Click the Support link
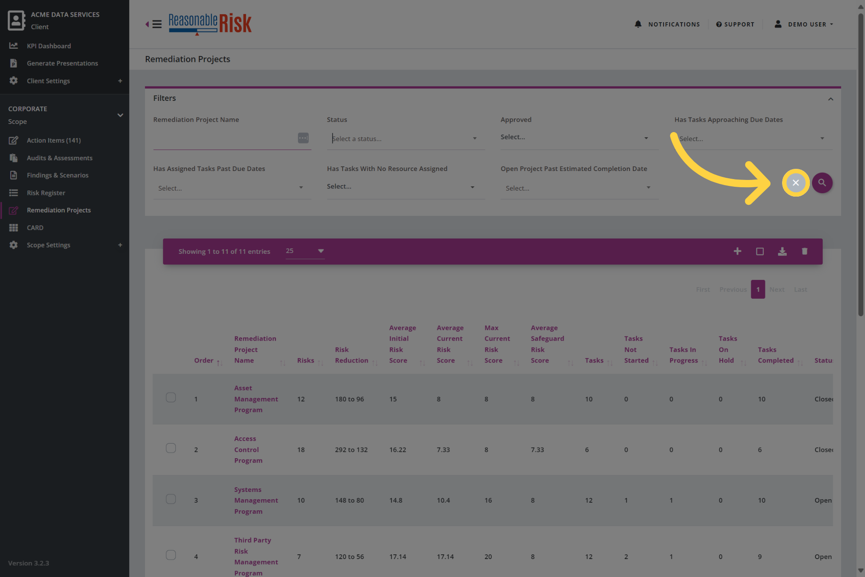This screenshot has width=865, height=577. (x=735, y=24)
